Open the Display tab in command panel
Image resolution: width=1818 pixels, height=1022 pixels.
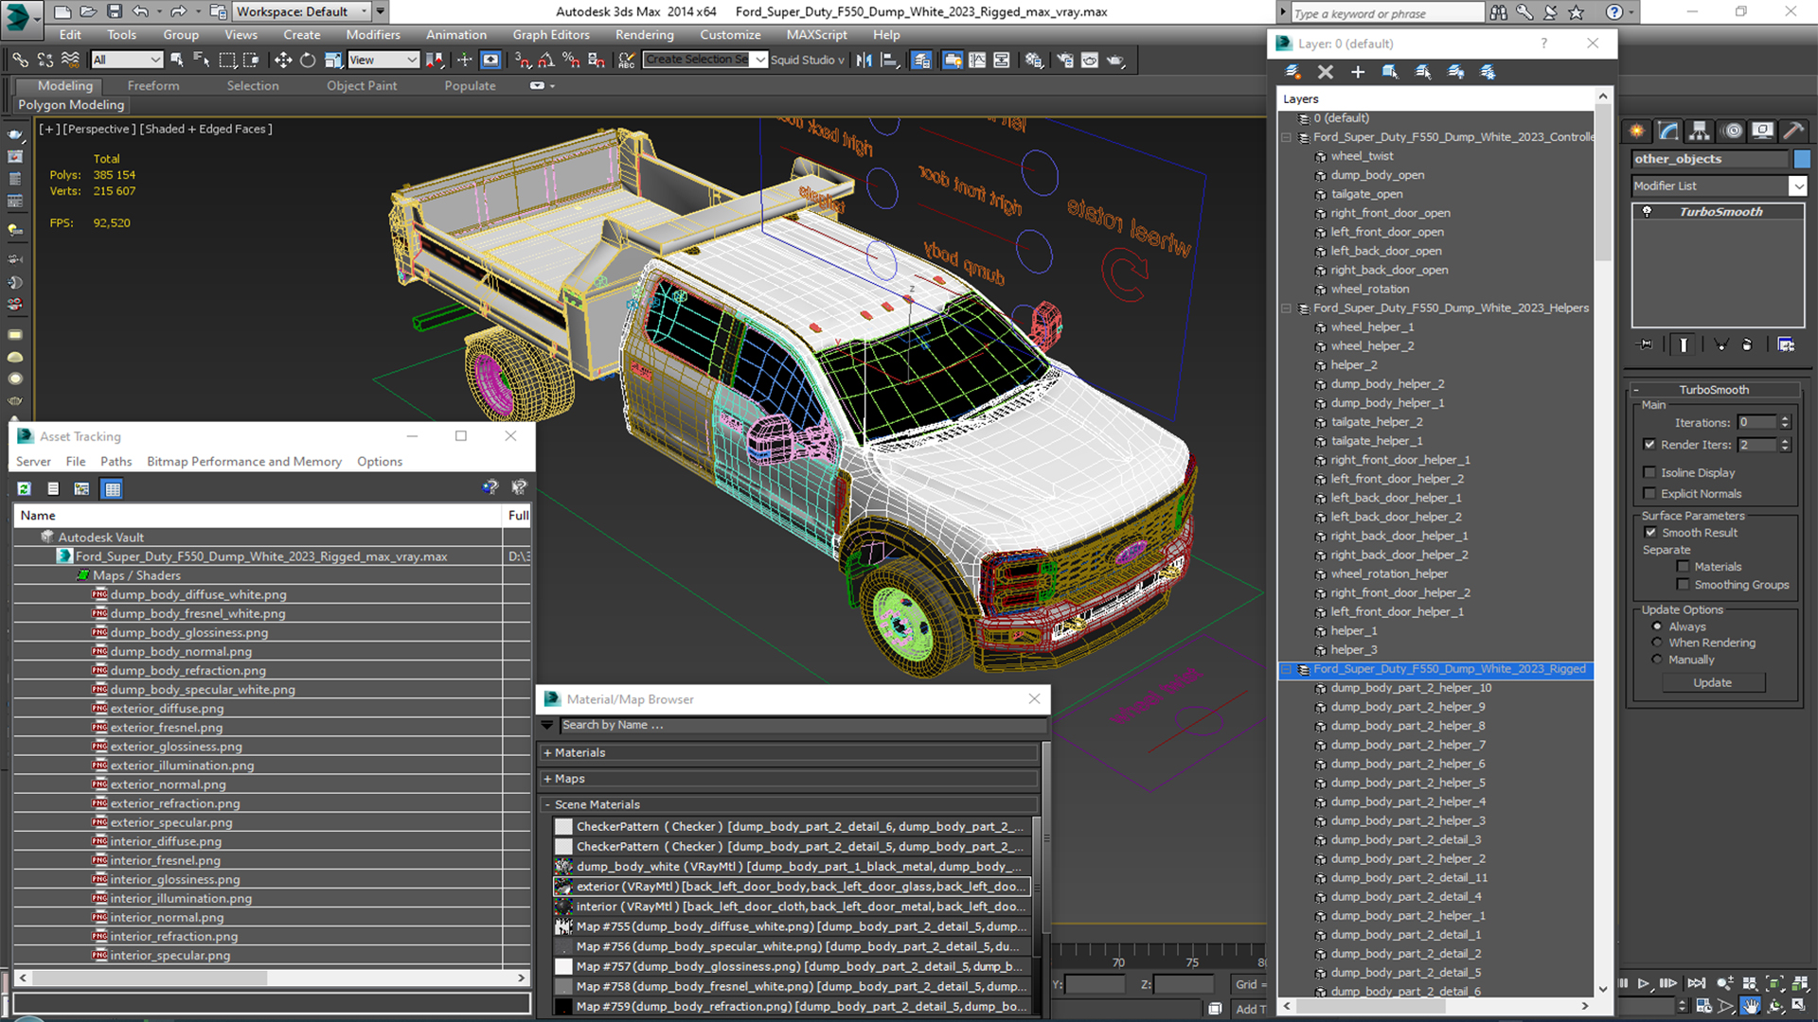pyautogui.click(x=1762, y=131)
